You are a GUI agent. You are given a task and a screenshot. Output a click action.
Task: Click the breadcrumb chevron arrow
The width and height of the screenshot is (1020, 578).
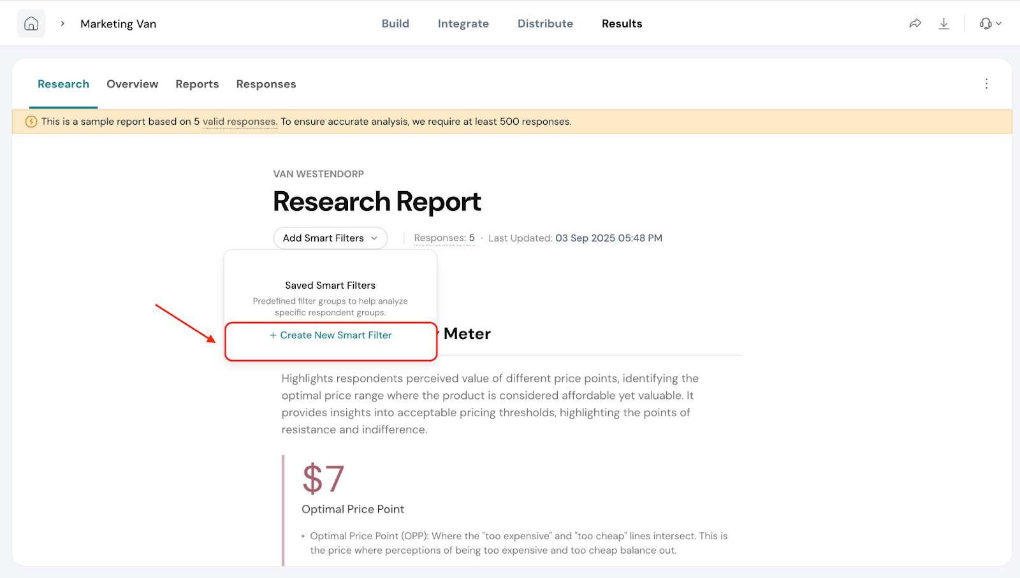click(x=62, y=24)
